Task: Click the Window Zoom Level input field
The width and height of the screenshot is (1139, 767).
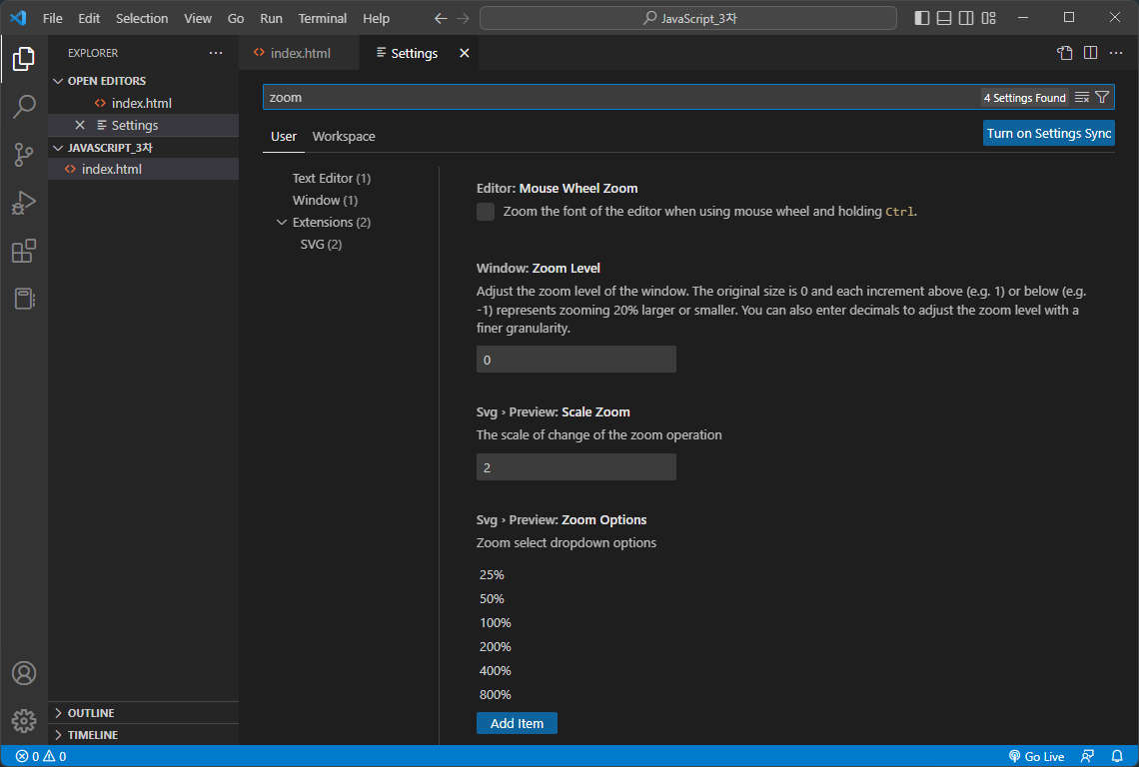Action: (x=575, y=359)
